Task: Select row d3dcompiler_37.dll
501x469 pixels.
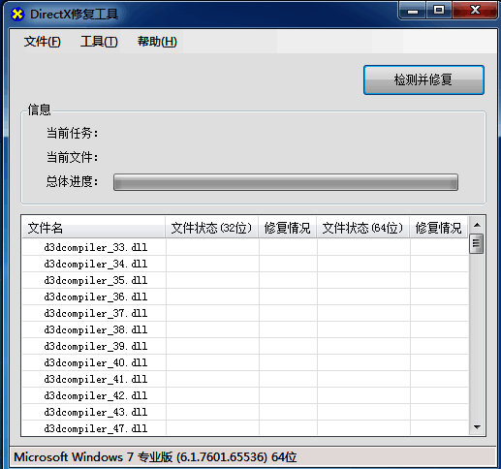Action: pos(245,313)
